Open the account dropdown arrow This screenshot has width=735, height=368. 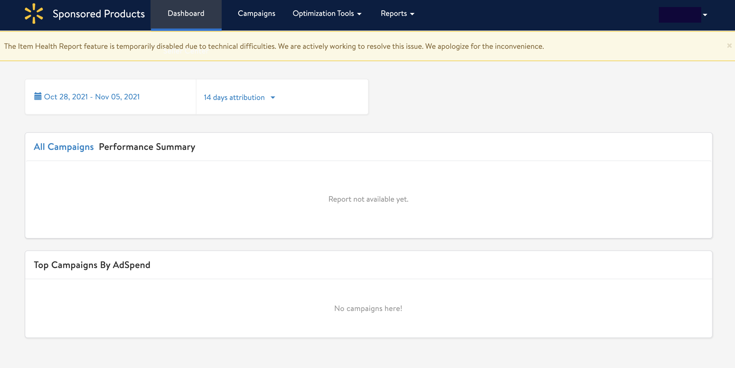point(705,15)
